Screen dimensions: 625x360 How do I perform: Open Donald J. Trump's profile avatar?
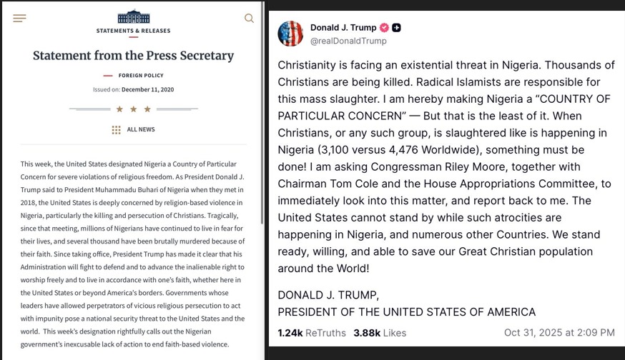(290, 34)
